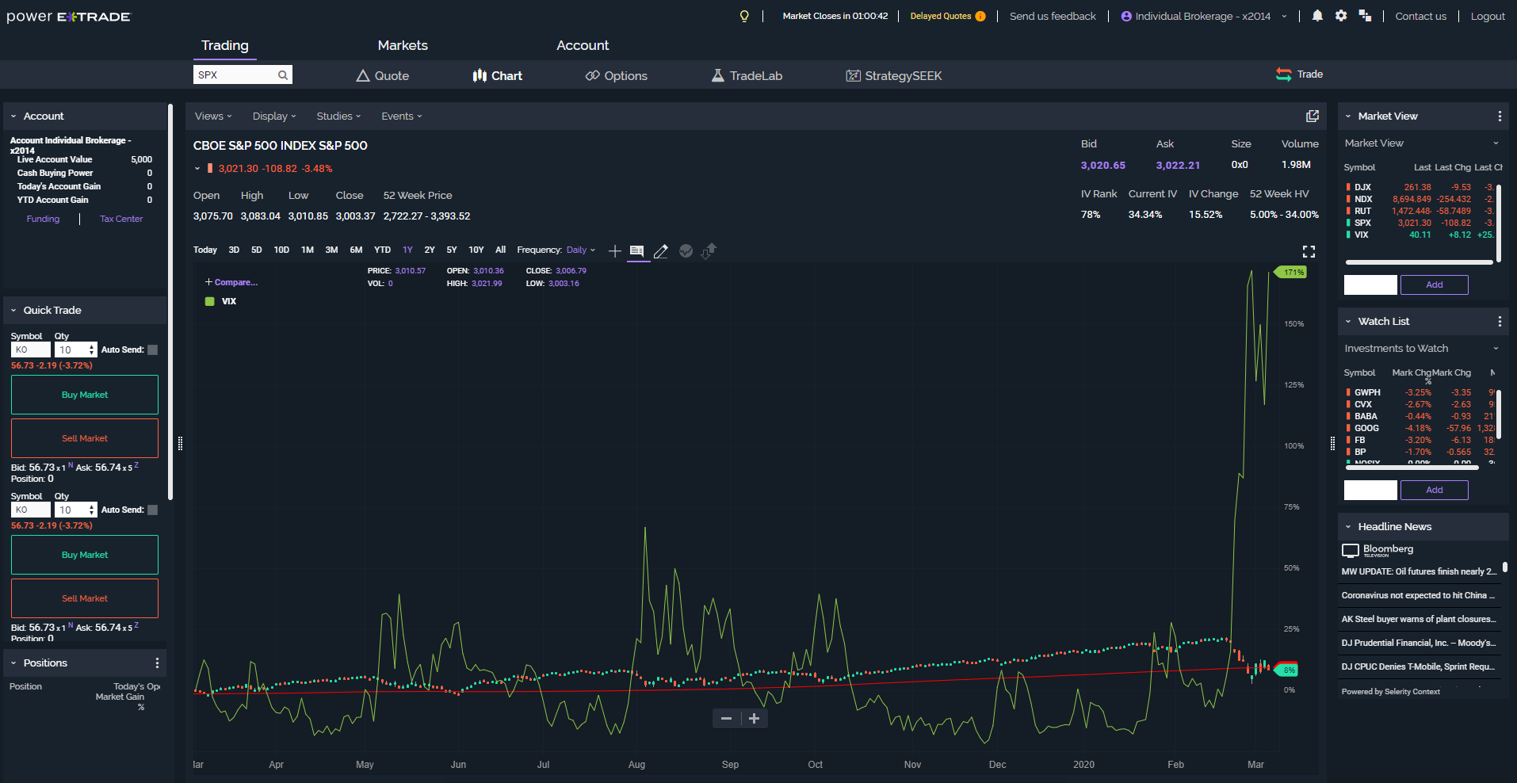1517x783 pixels.
Task: Open the Studies dropdown
Action: [338, 116]
